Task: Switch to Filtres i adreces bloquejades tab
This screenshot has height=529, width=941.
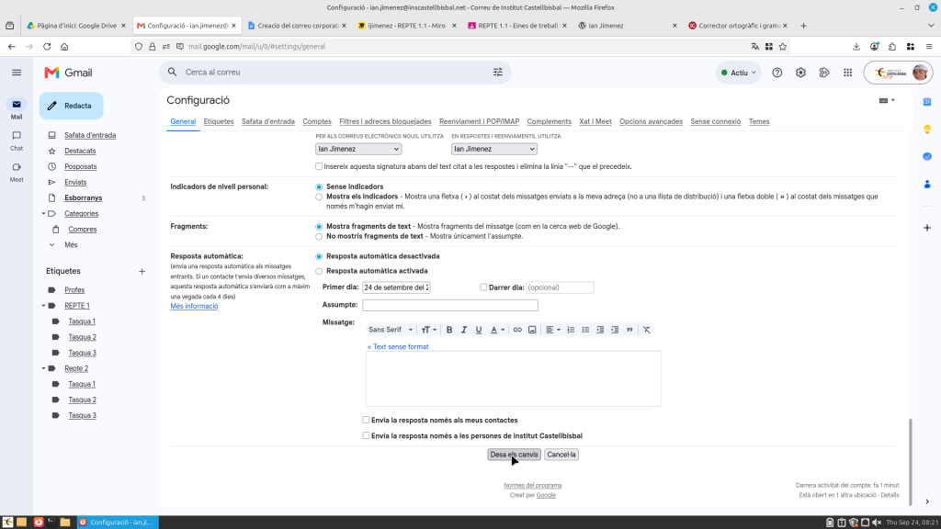Action: point(385,121)
